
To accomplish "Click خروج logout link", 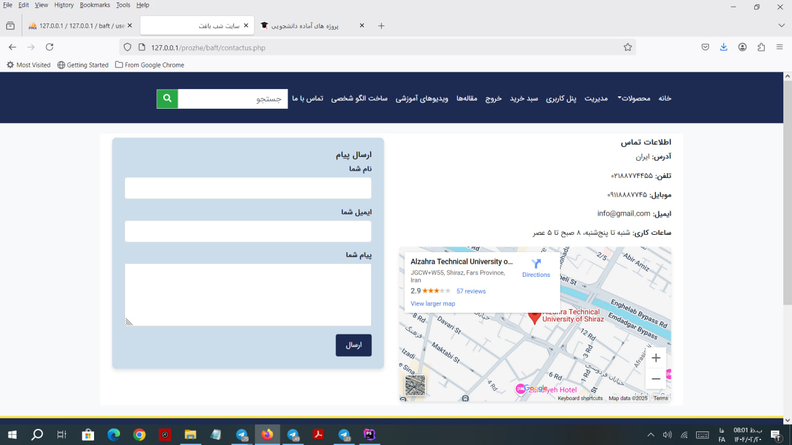I will point(493,98).
